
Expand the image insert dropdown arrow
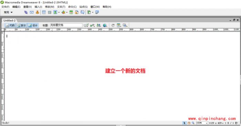[59, 12]
